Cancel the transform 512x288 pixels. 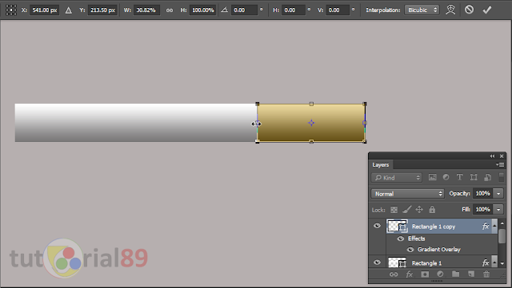pos(469,10)
